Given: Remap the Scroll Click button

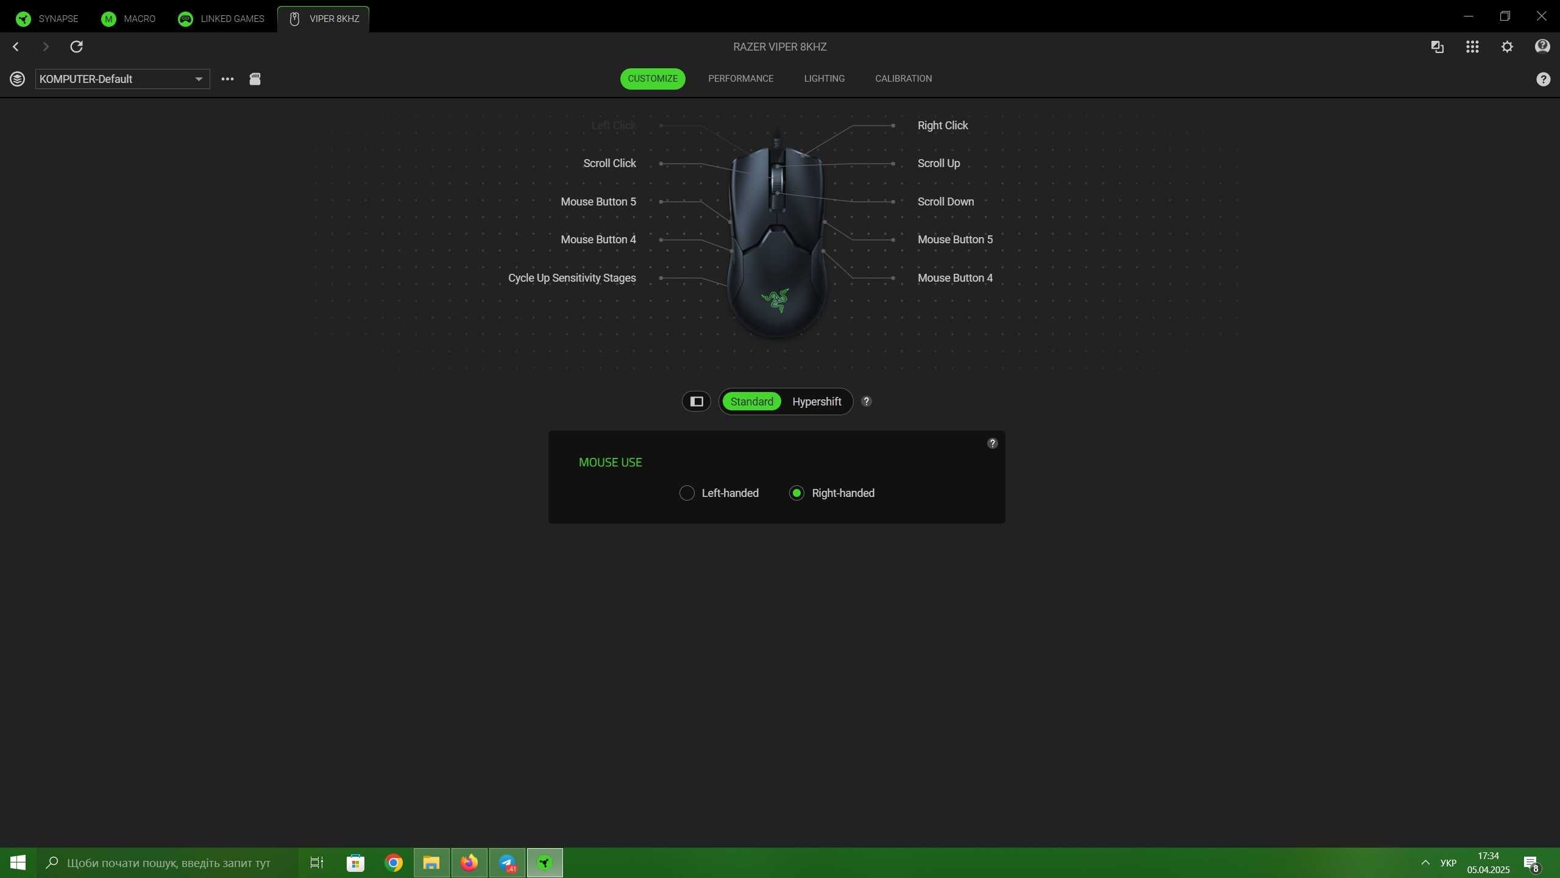Looking at the screenshot, I should pyautogui.click(x=609, y=163).
